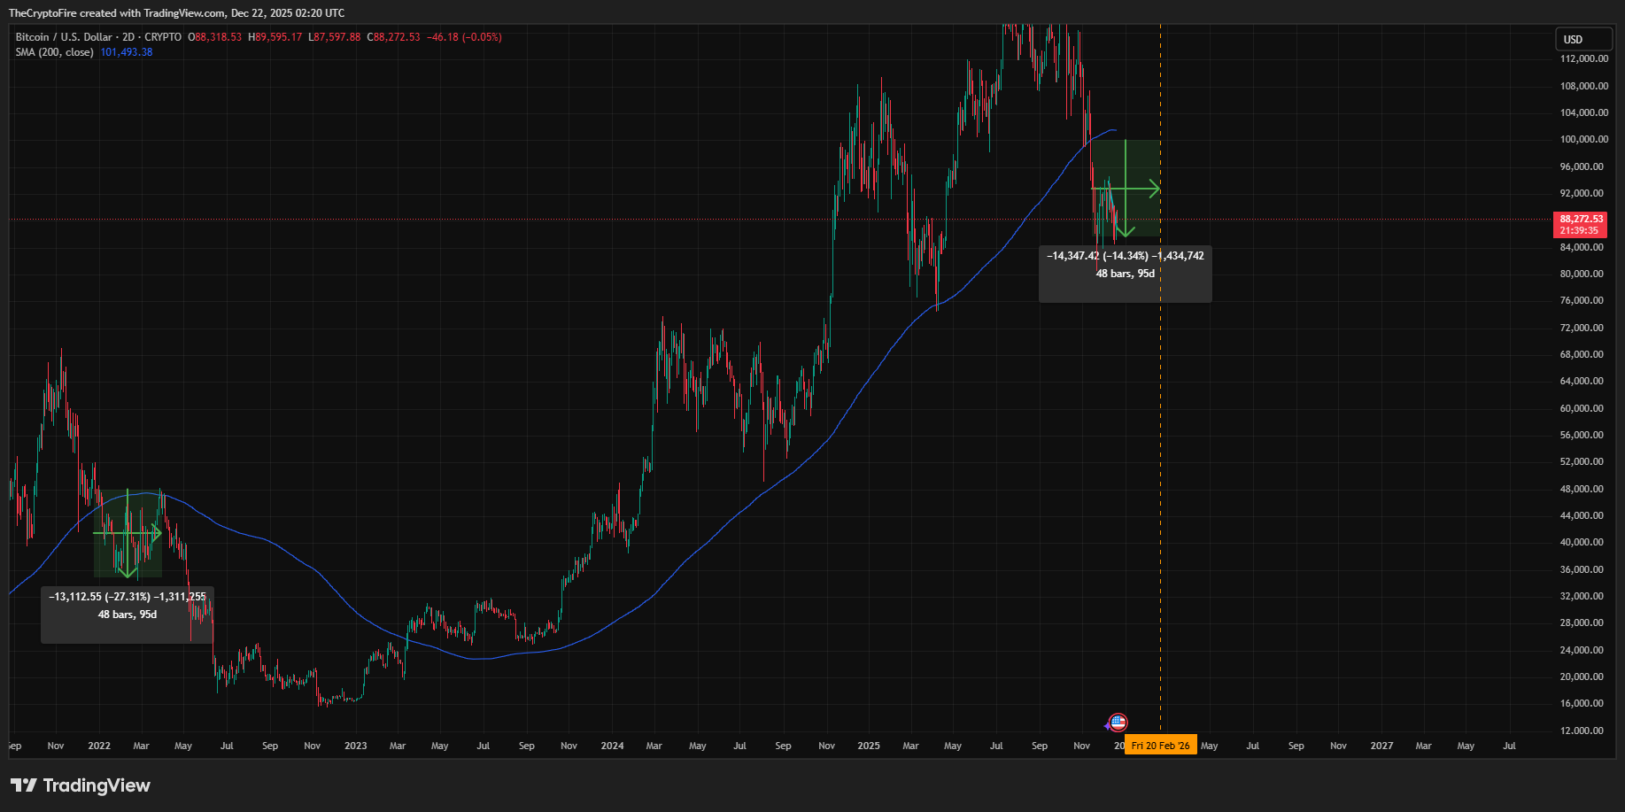Click the current price label 88,272.53
This screenshot has width=1625, height=812.
click(x=1582, y=224)
